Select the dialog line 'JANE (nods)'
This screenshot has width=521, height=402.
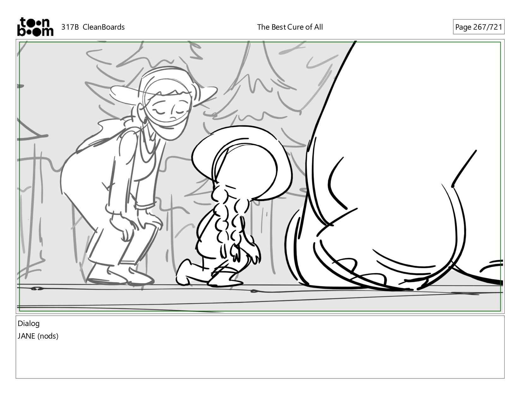[38, 336]
